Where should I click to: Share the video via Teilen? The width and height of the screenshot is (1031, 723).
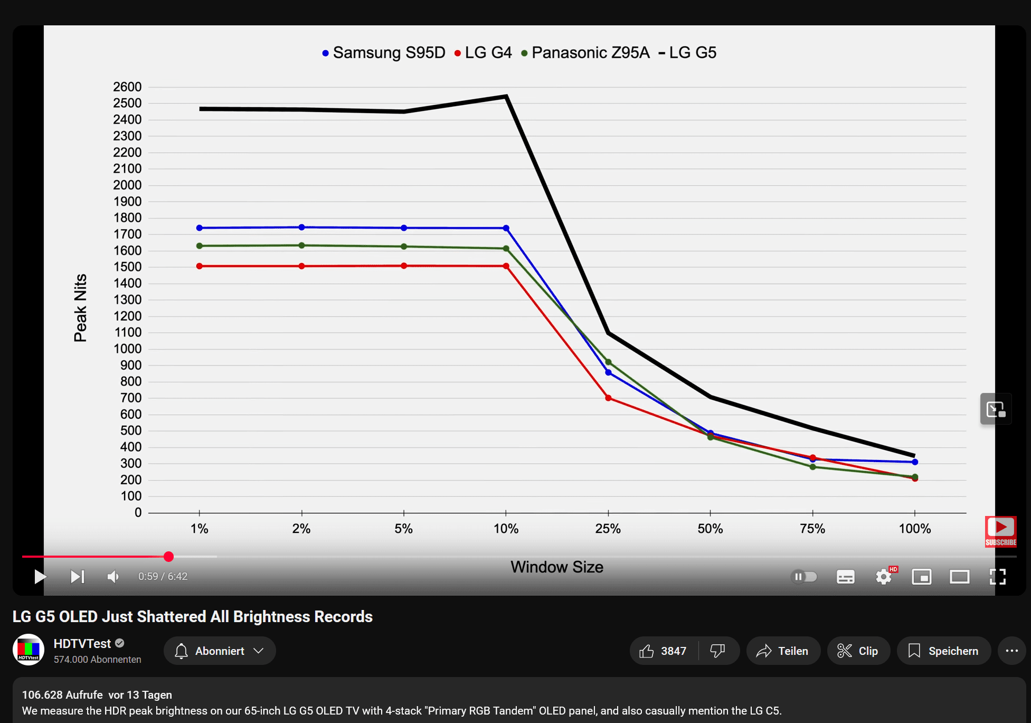783,651
